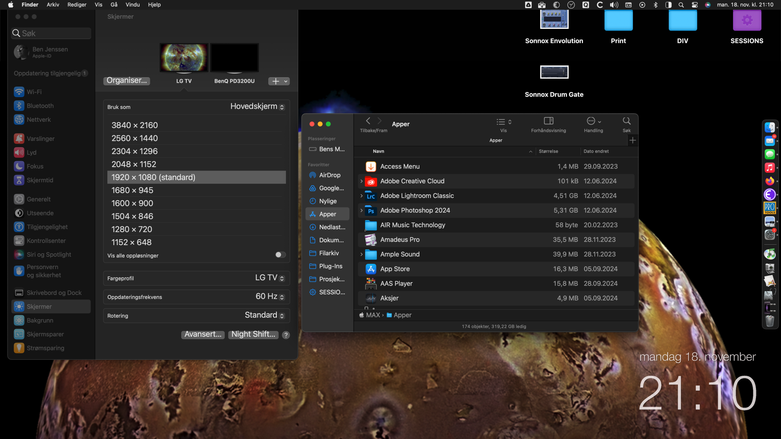The image size is (781, 439).
Task: Open the Vindu menu in menu bar
Action: pyautogui.click(x=132, y=5)
